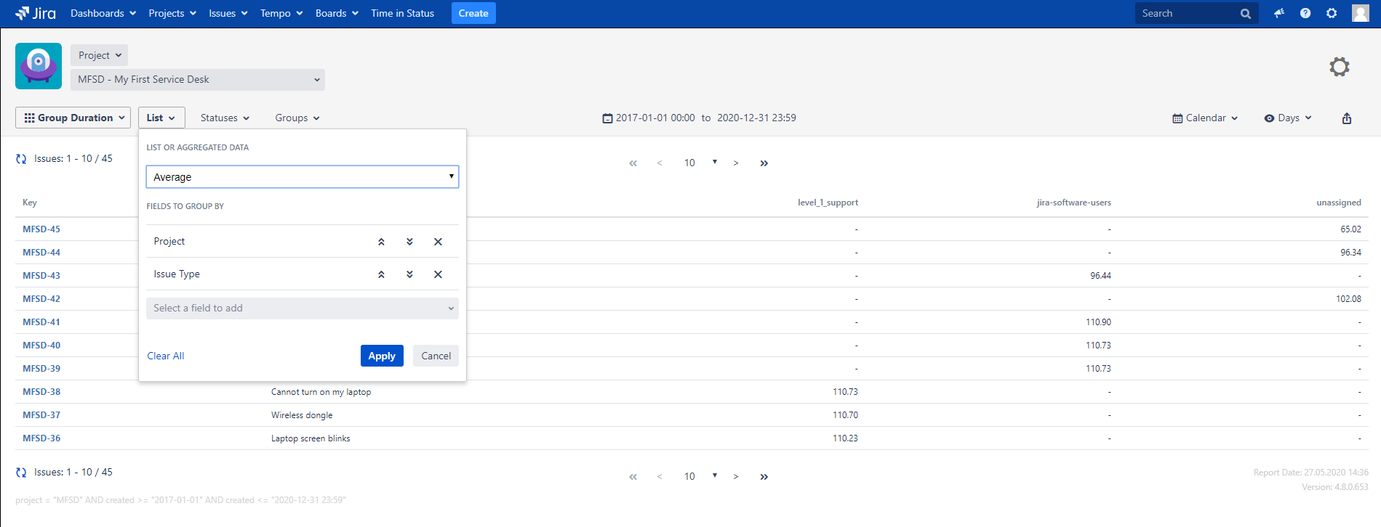1381x527 pixels.
Task: Remove the Project group-by field
Action: point(438,242)
